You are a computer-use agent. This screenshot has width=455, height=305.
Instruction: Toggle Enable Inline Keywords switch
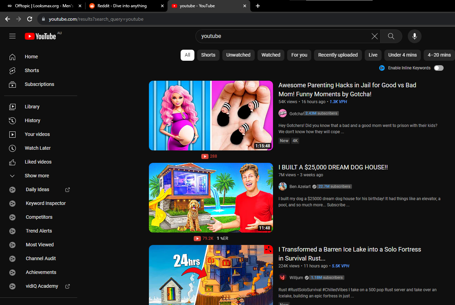click(x=438, y=68)
